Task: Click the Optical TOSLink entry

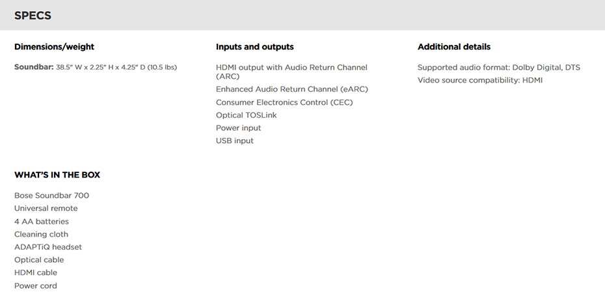Action: coord(246,115)
